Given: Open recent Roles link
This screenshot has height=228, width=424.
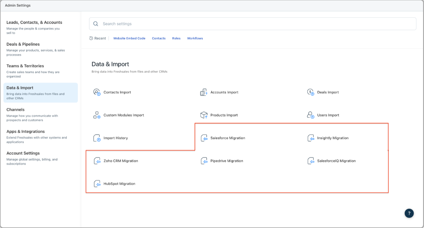Looking at the screenshot, I should click(x=176, y=38).
